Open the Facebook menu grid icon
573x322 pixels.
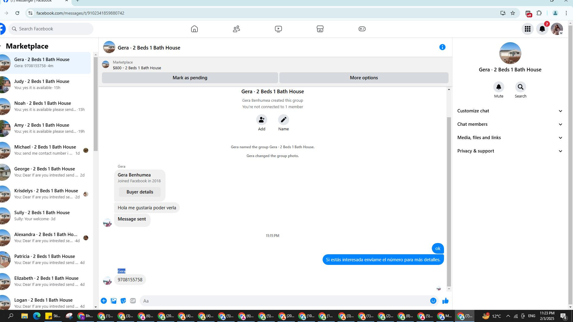click(x=528, y=29)
